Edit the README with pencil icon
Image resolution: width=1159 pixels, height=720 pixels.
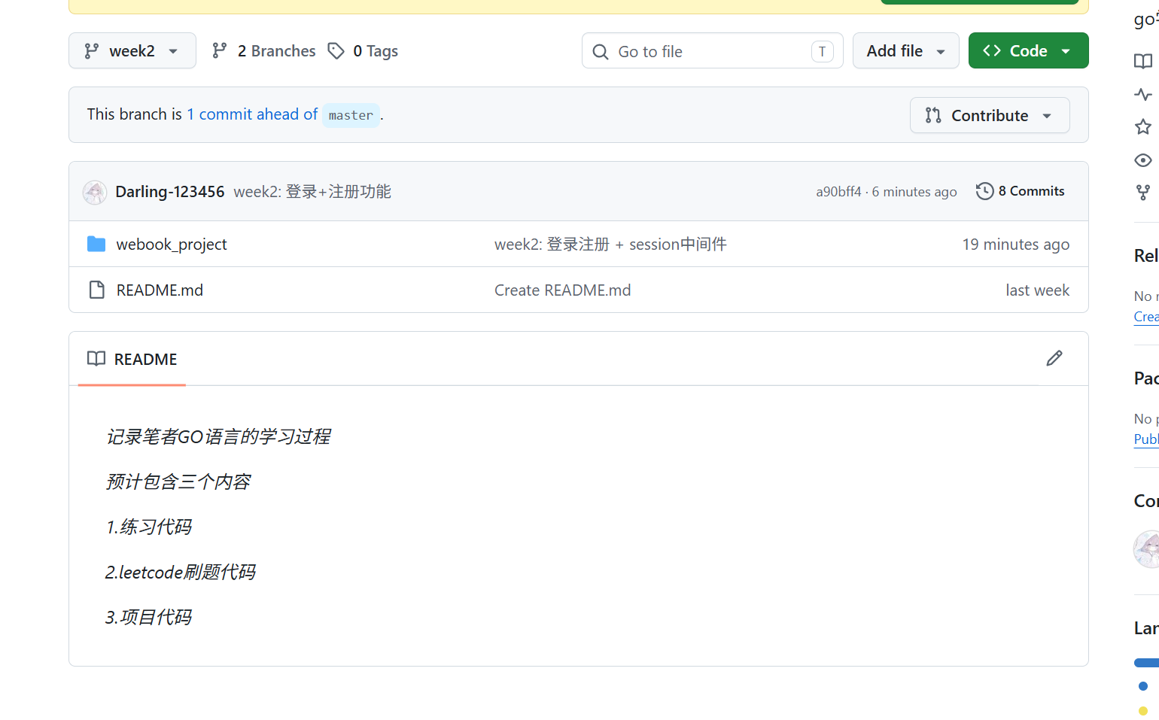click(x=1054, y=359)
